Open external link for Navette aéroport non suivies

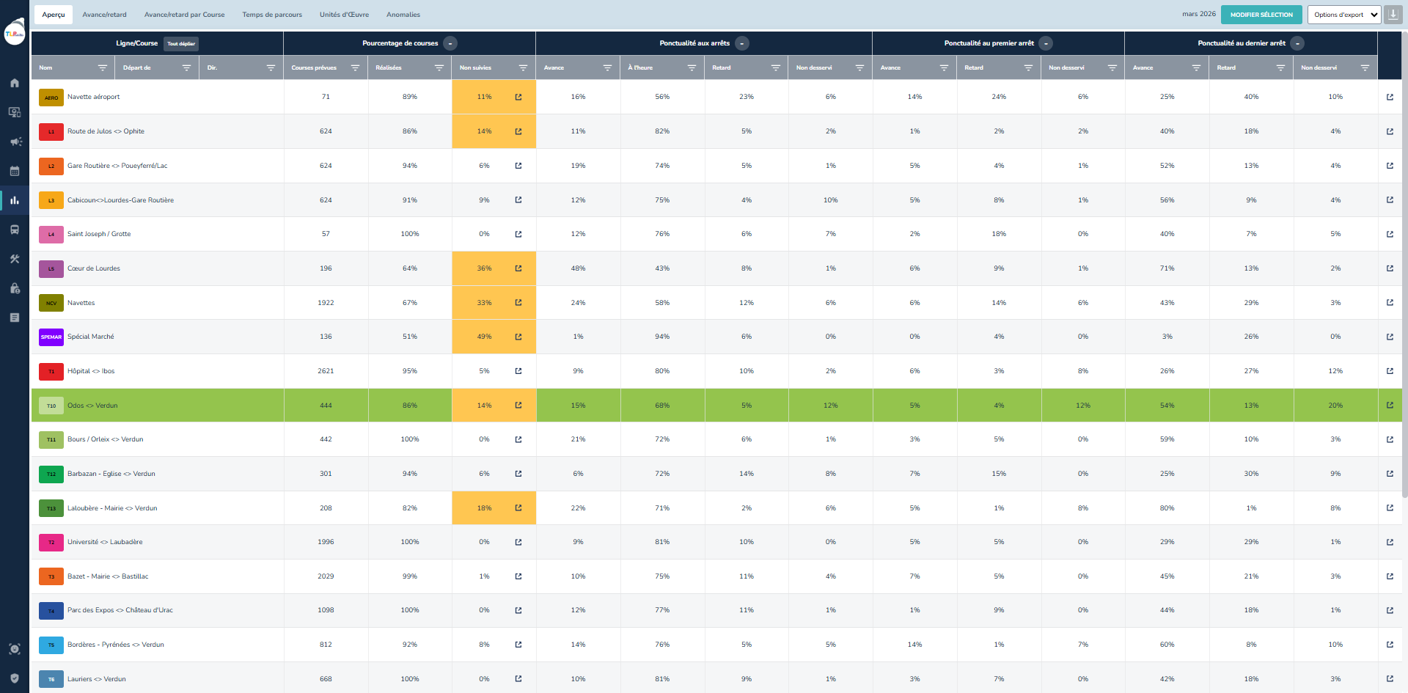[518, 97]
